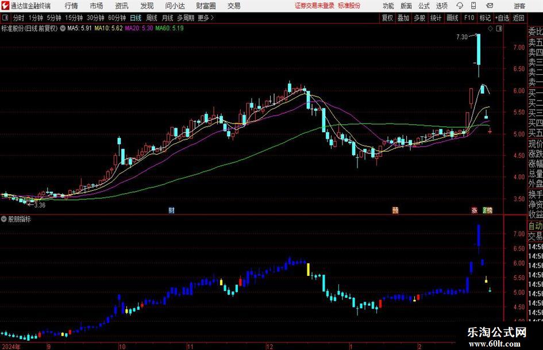This screenshot has height=350, width=543.
Task: Toggle the left sidebar panel icon
Action: pyautogui.click(x=5, y=18)
